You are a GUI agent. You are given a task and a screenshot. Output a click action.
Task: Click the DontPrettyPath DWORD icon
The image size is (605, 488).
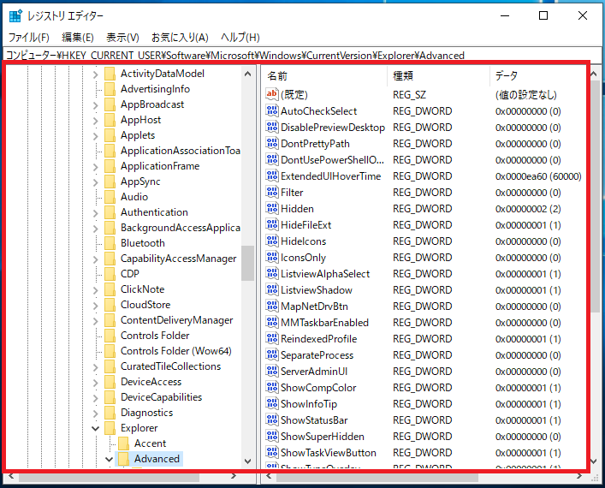point(271,143)
